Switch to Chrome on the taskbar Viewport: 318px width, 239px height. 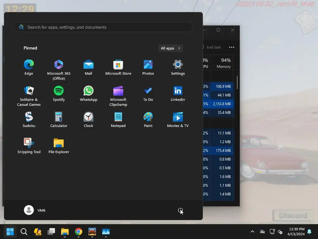pyautogui.click(x=79, y=232)
